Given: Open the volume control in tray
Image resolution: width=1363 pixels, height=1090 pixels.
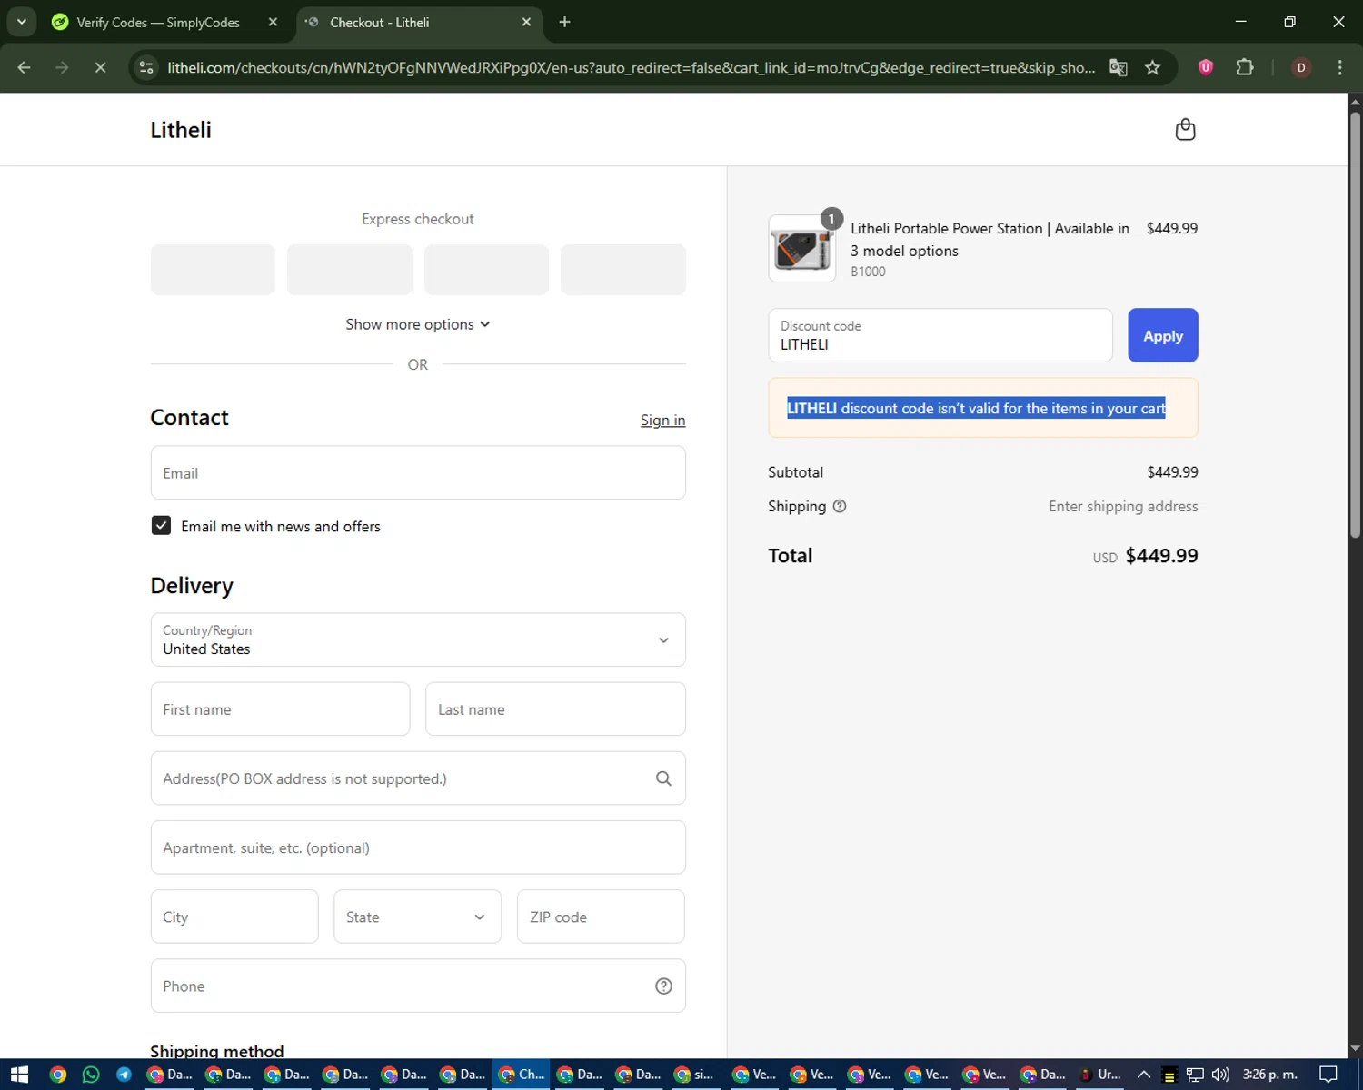Looking at the screenshot, I should tap(1219, 1075).
